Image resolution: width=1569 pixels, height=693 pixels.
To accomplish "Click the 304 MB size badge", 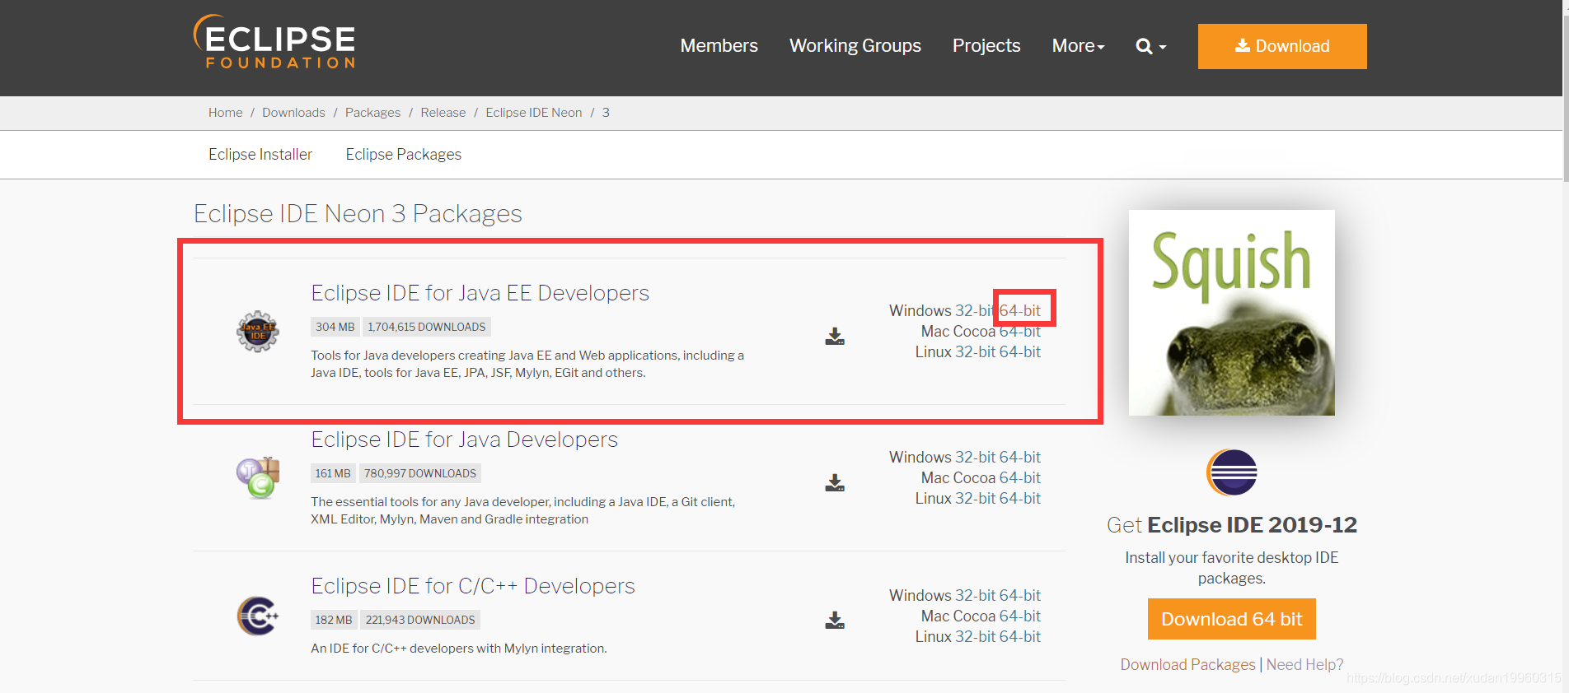I will pyautogui.click(x=335, y=327).
